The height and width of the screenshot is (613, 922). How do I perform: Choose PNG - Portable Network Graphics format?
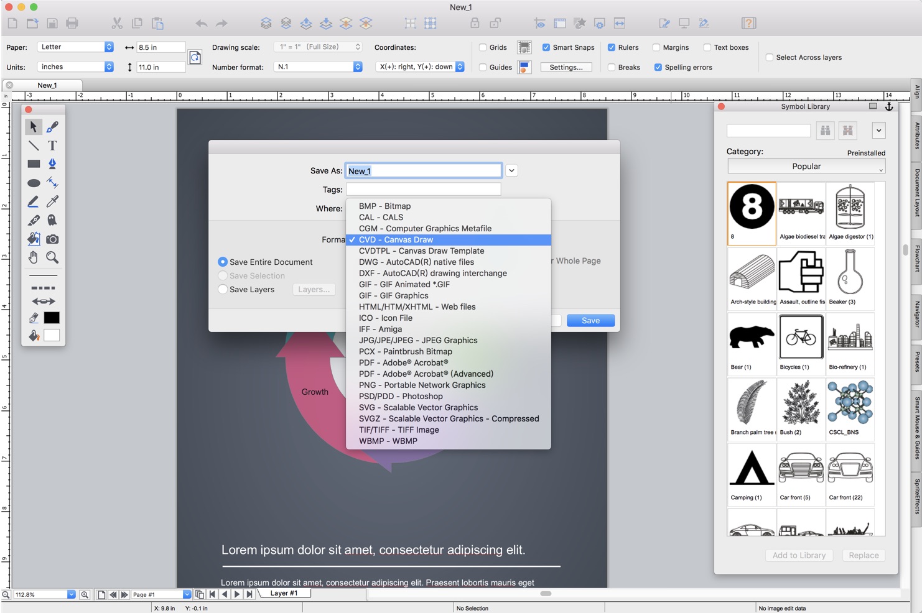tap(449, 385)
